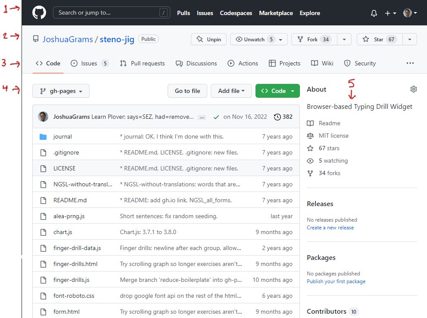The height and width of the screenshot is (318, 427).
Task: Open the 382 commits history
Action: tap(283, 117)
